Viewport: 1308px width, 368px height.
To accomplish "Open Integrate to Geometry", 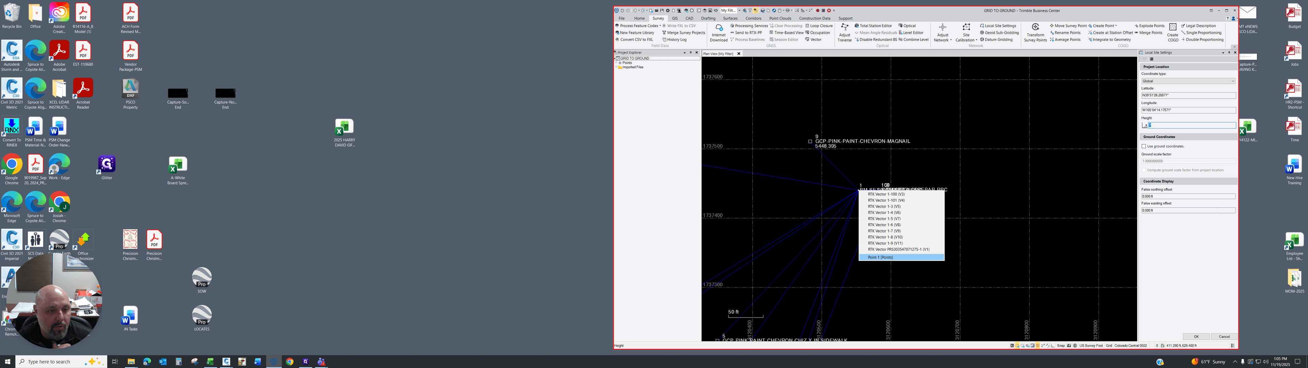I will [x=1109, y=40].
